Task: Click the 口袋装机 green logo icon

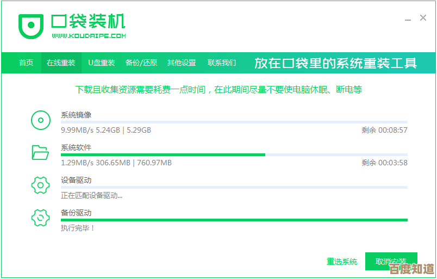Action: coord(31,26)
